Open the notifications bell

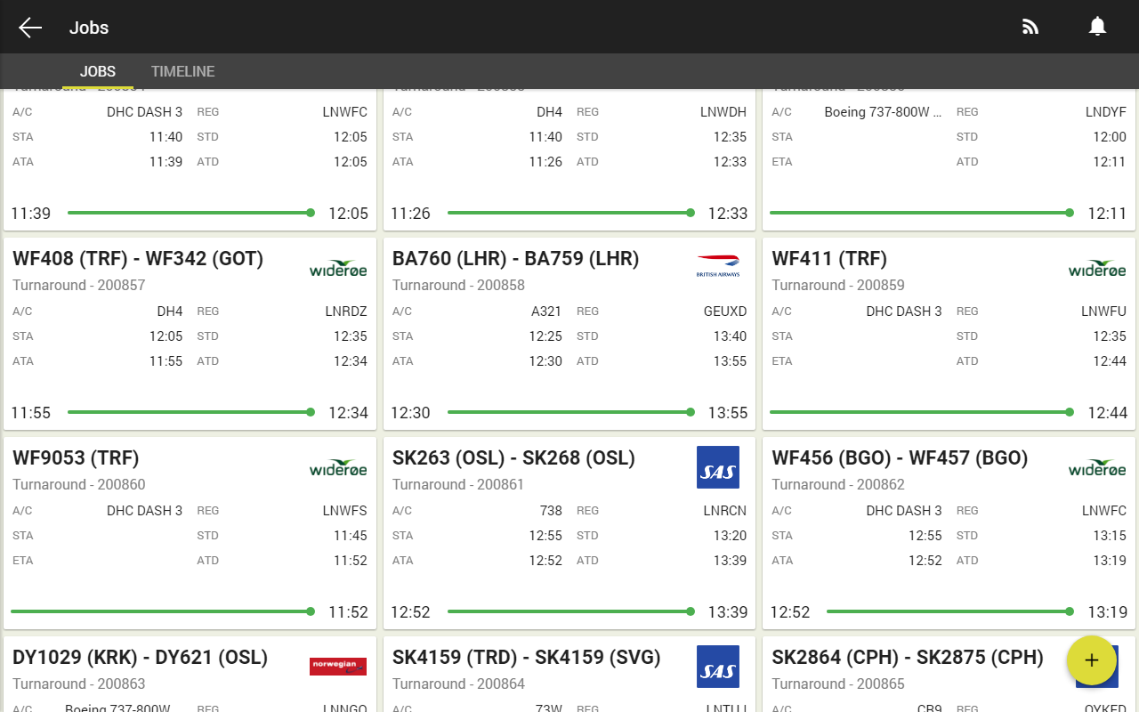point(1097,28)
